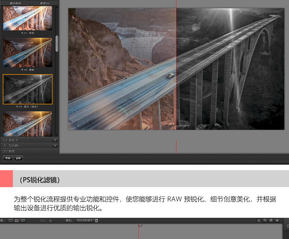Click the 设置 settings button

pyautogui.click(x=18, y=158)
